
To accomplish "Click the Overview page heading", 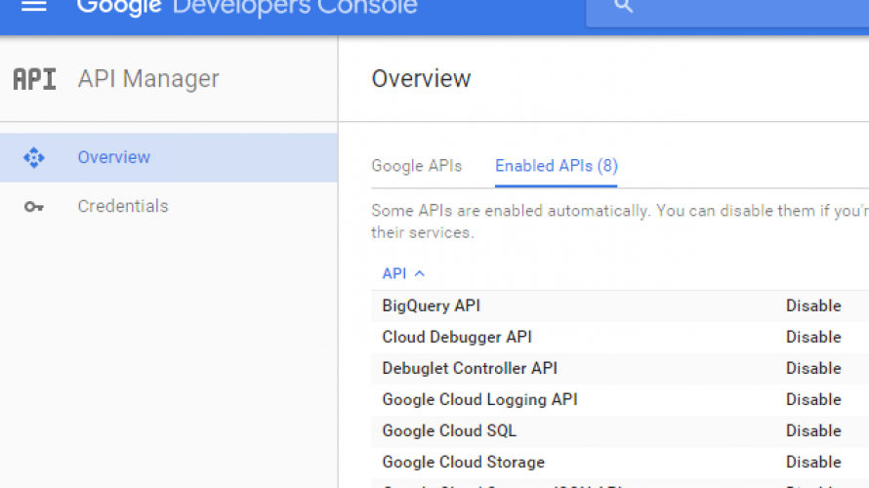I will point(421,79).
